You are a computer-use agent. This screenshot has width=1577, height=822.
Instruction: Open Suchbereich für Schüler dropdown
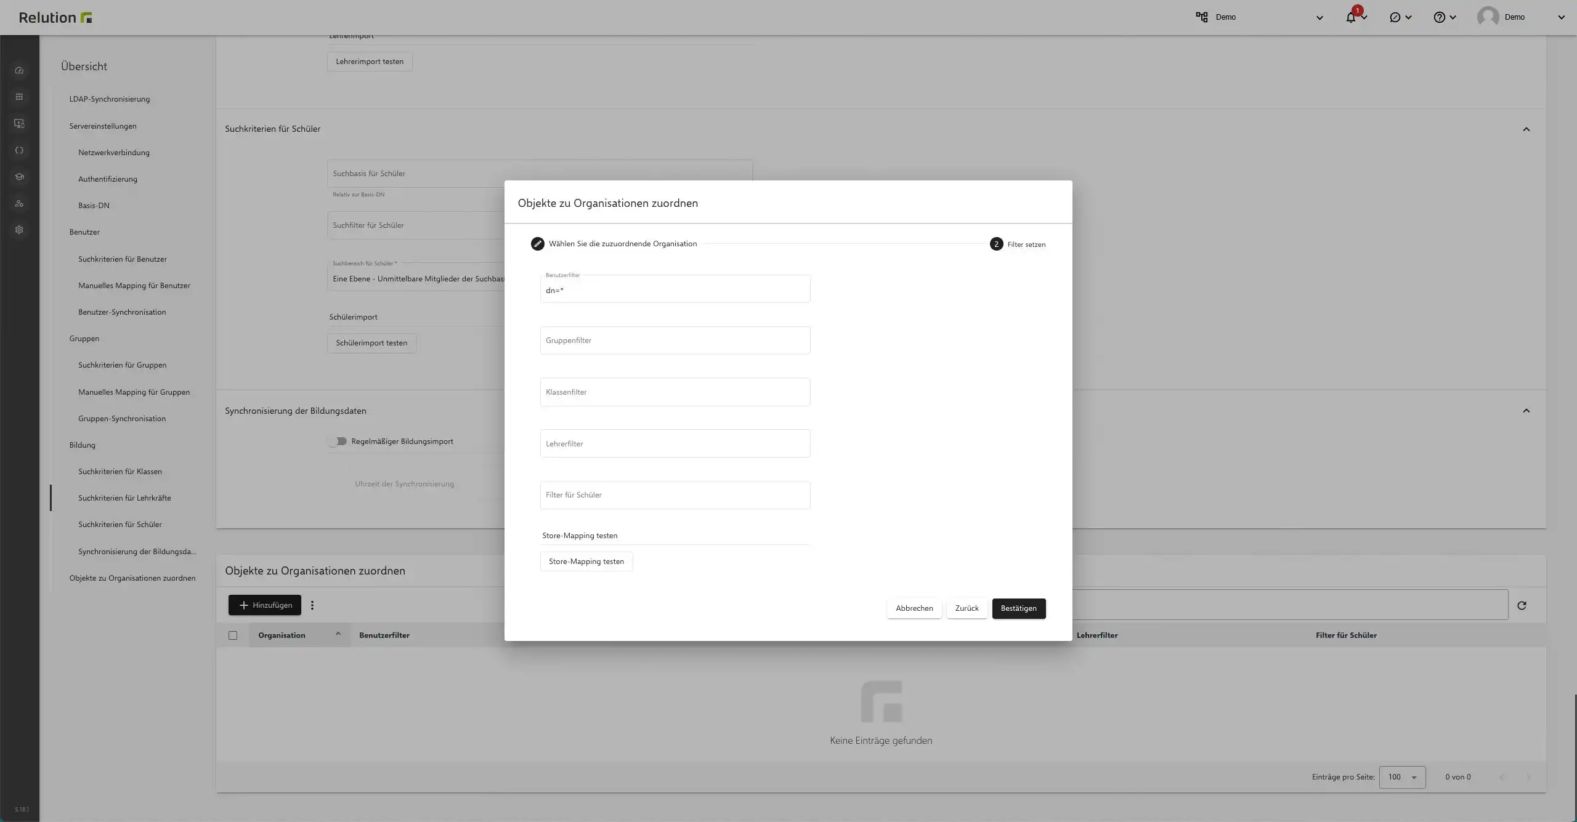[416, 278]
